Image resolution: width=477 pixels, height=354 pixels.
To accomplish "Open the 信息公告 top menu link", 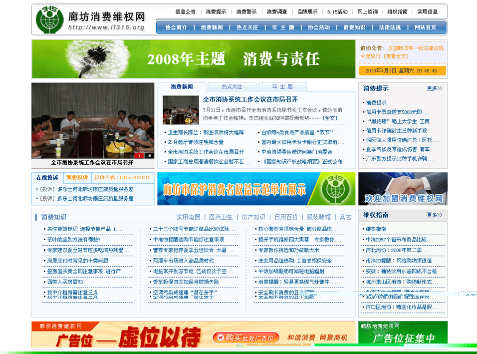I will click(x=185, y=12).
